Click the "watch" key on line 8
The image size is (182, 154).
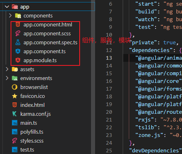coord(146,20)
